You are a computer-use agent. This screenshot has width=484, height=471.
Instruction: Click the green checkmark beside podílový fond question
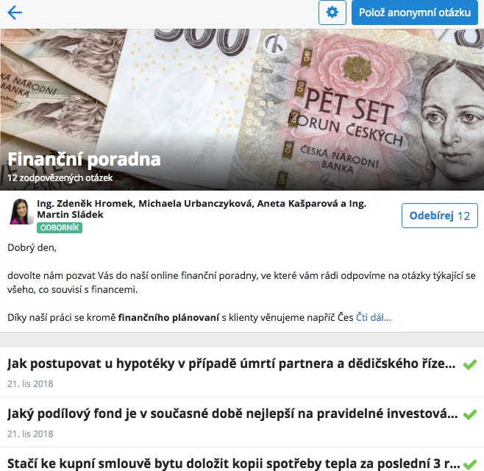coord(470,414)
